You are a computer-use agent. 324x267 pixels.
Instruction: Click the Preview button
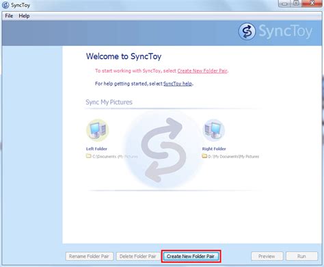[x=267, y=256]
